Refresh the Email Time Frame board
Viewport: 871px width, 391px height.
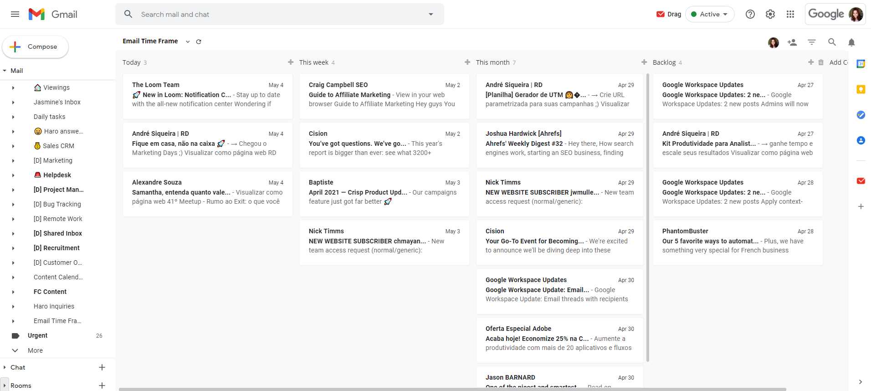point(199,41)
